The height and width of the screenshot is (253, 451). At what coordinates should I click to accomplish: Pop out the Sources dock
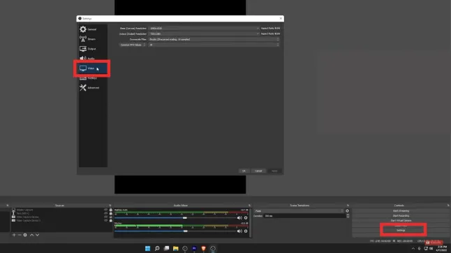coord(110,206)
